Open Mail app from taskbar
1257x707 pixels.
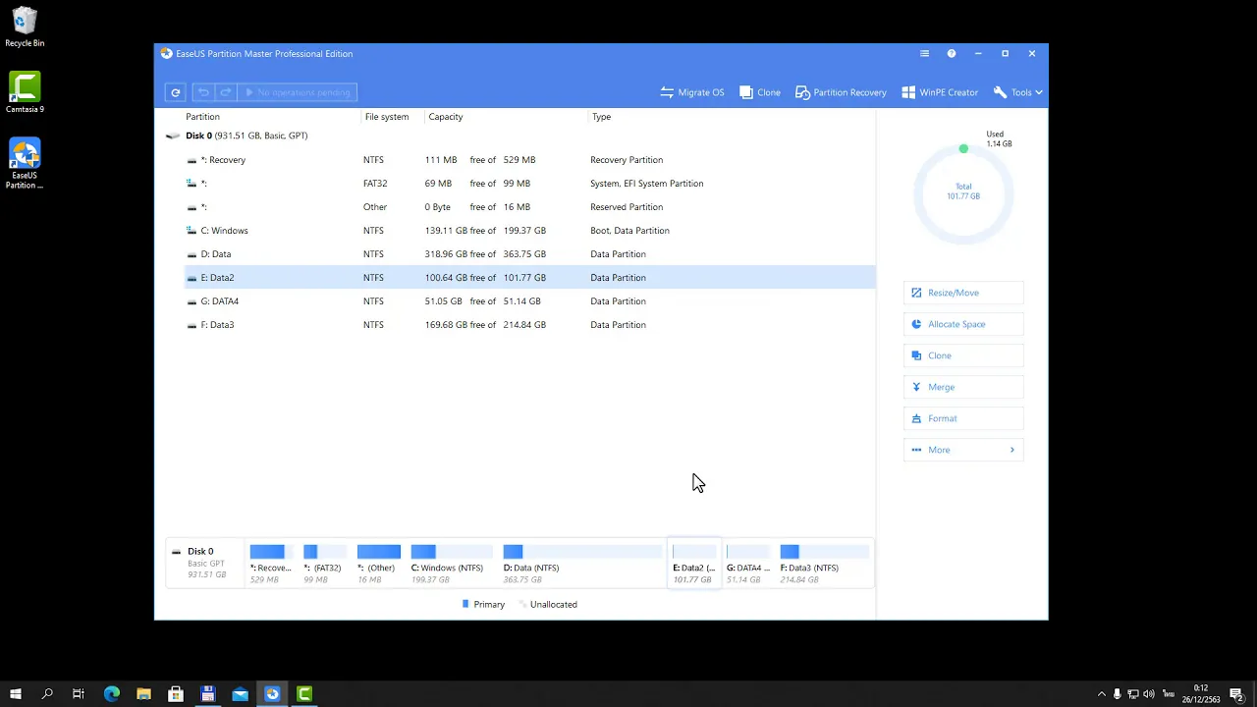pos(241,694)
